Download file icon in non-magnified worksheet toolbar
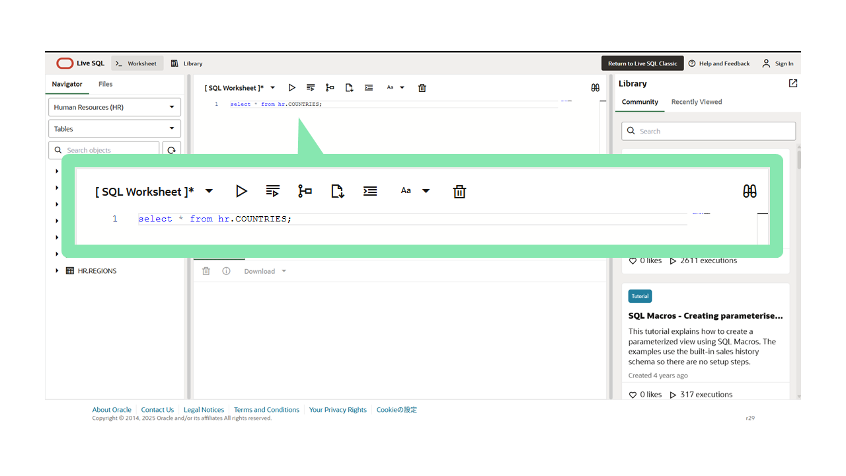846x476 pixels. (x=350, y=88)
